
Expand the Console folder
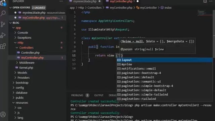[15, 33]
